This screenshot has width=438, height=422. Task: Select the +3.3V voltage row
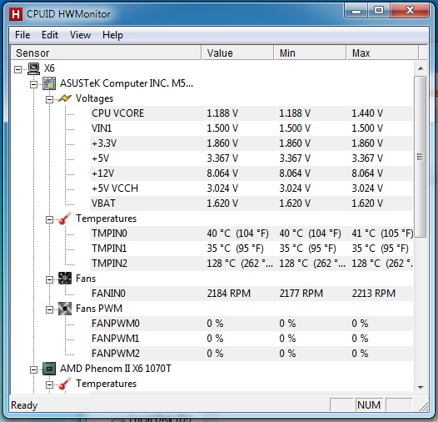[251, 143]
